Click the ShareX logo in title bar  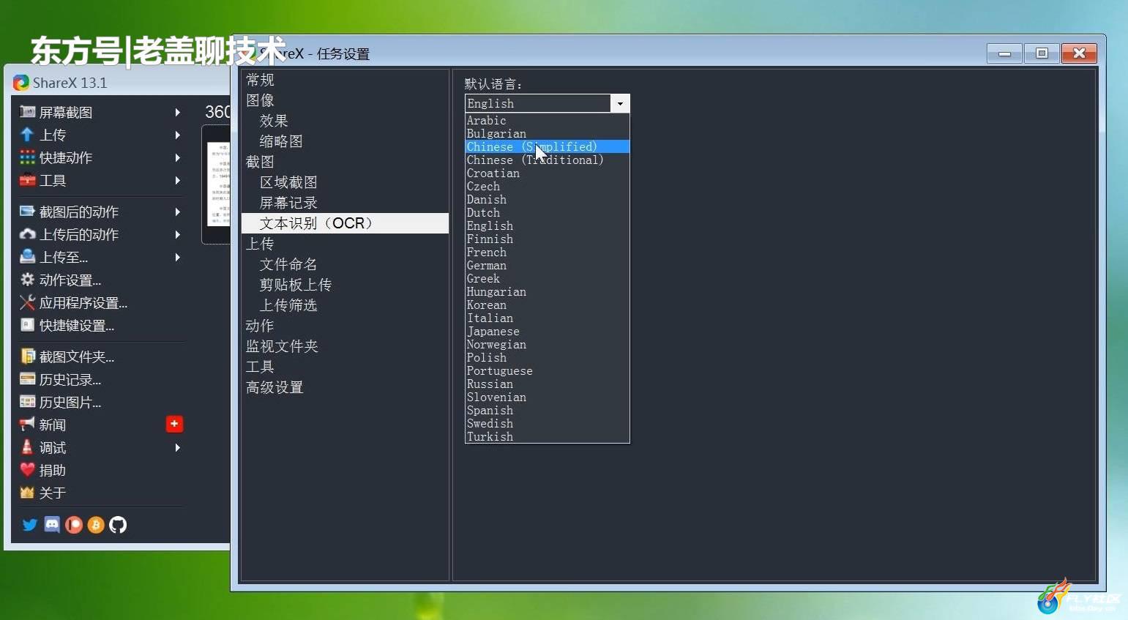tap(21, 83)
